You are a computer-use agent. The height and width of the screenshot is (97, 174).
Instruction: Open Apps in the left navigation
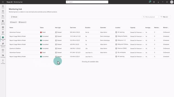(x=3, y=28)
